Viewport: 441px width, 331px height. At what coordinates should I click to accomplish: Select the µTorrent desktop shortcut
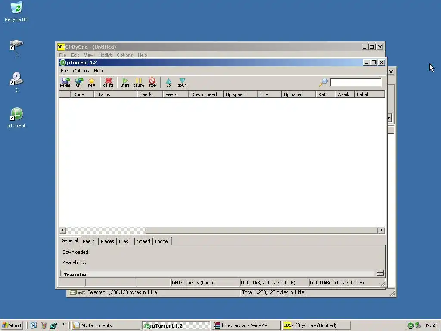coord(16,118)
